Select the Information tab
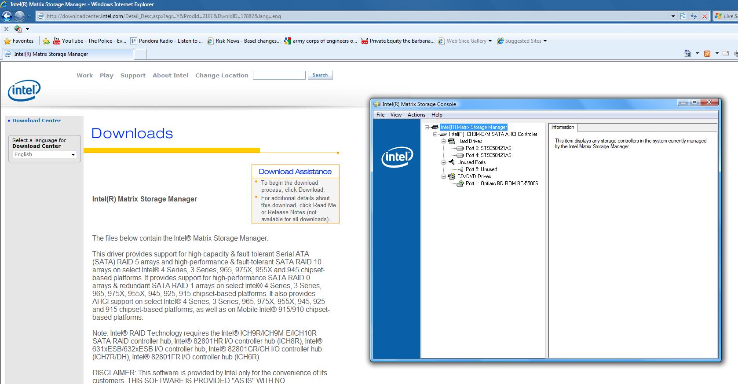Image resolution: width=738 pixels, height=384 pixels. tap(563, 127)
